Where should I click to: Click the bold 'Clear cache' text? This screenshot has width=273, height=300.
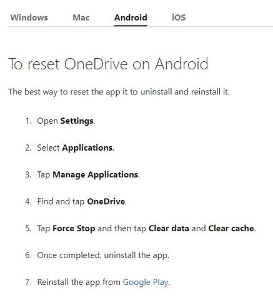(231, 228)
